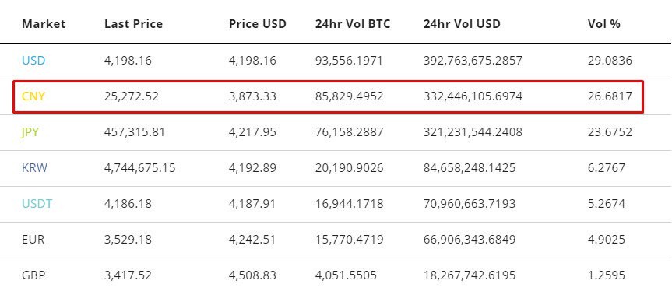Click the USDT 24hr BTC volume 16,944.1718
The image size is (672, 291).
[x=350, y=204]
